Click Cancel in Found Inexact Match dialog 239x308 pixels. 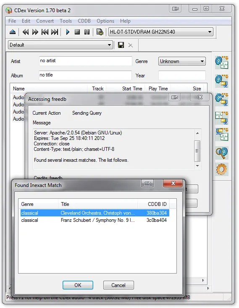(118, 285)
